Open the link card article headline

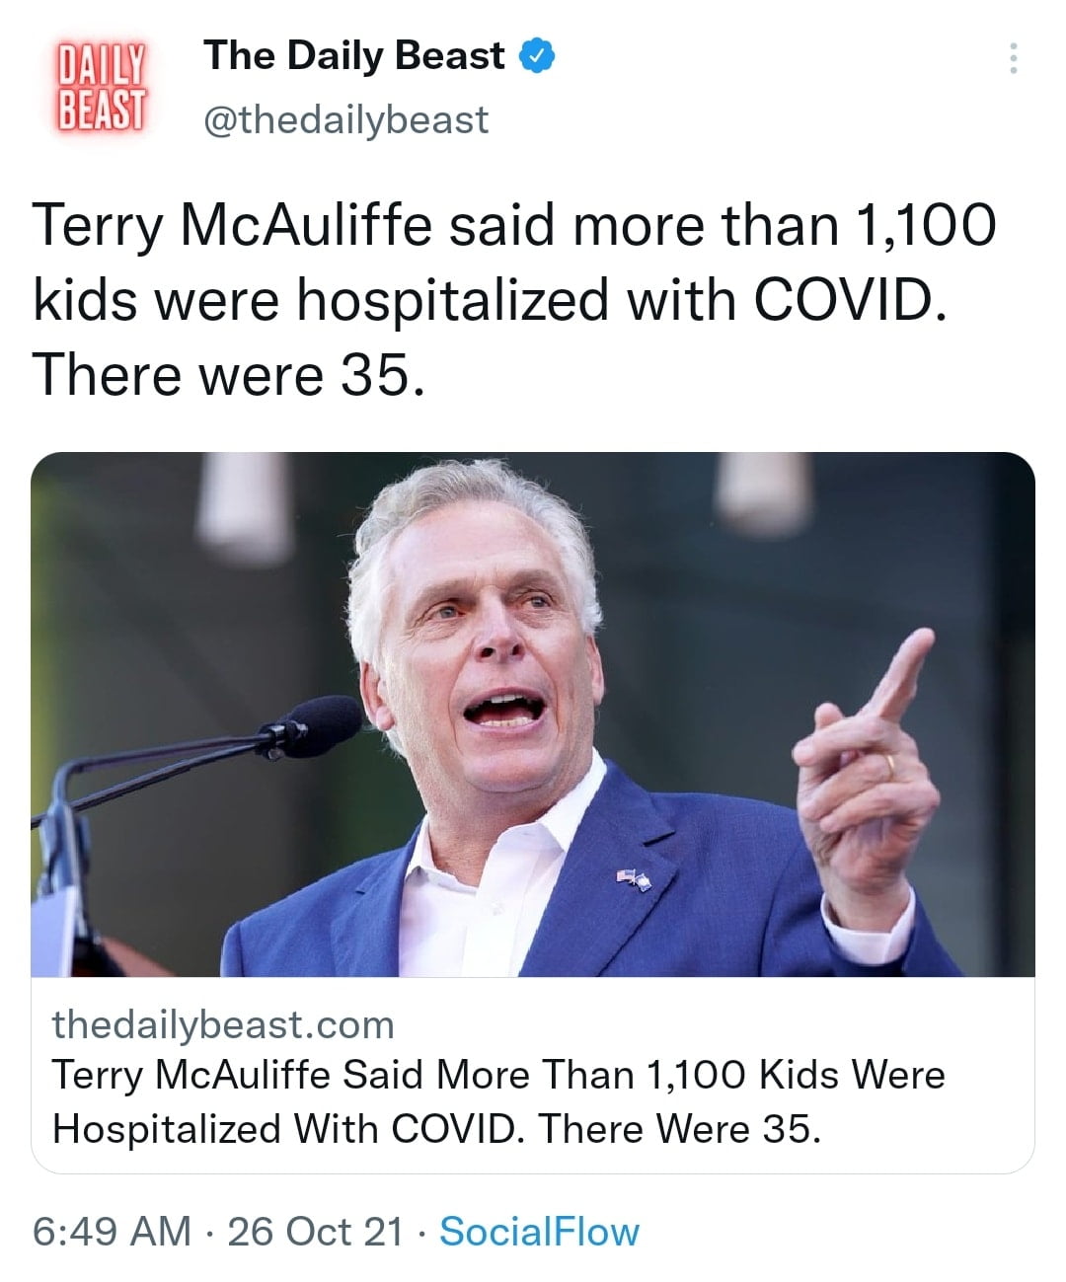coord(497,1075)
